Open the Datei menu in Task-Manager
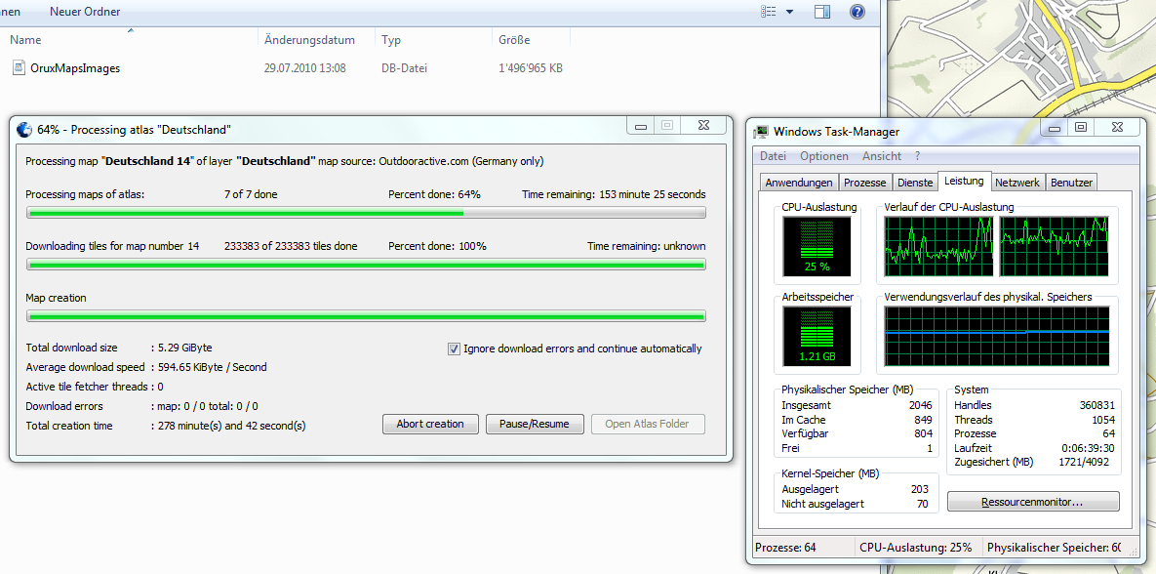 point(773,156)
